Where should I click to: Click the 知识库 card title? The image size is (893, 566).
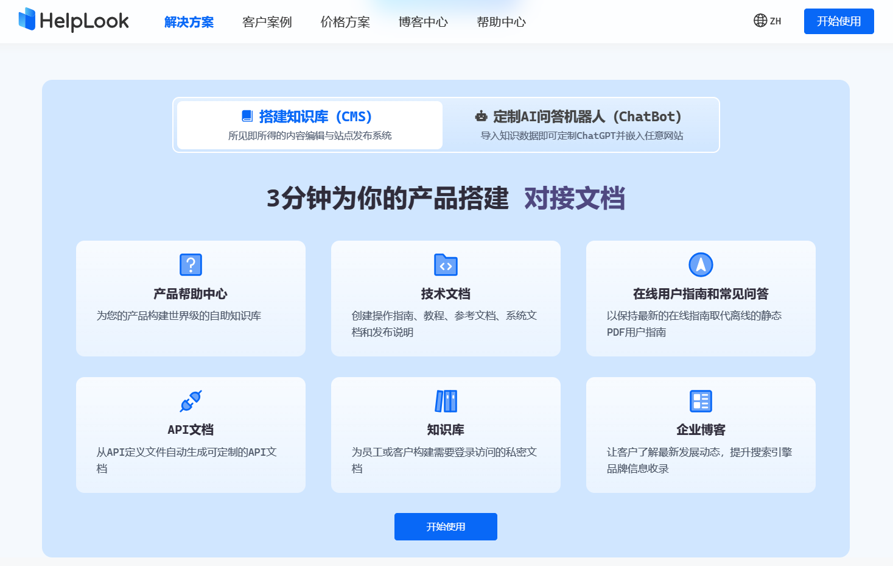446,430
